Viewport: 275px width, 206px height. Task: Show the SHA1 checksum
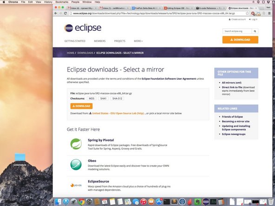(x=103, y=98)
